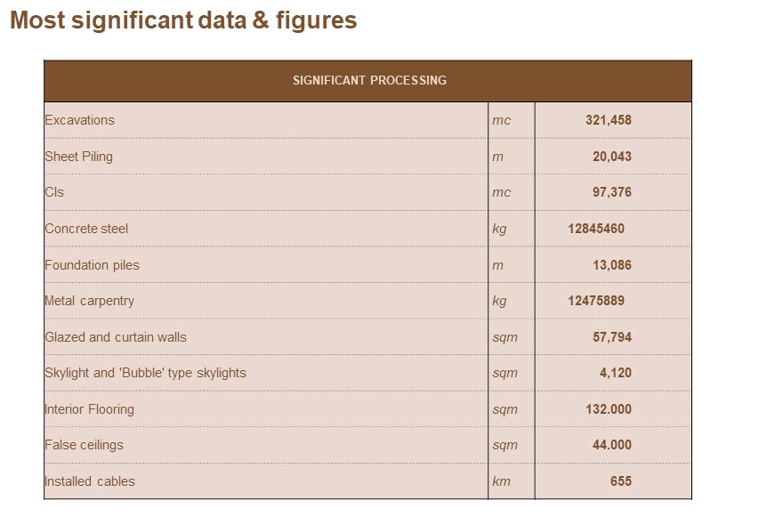Select the Concrete steel row label

coord(86,229)
